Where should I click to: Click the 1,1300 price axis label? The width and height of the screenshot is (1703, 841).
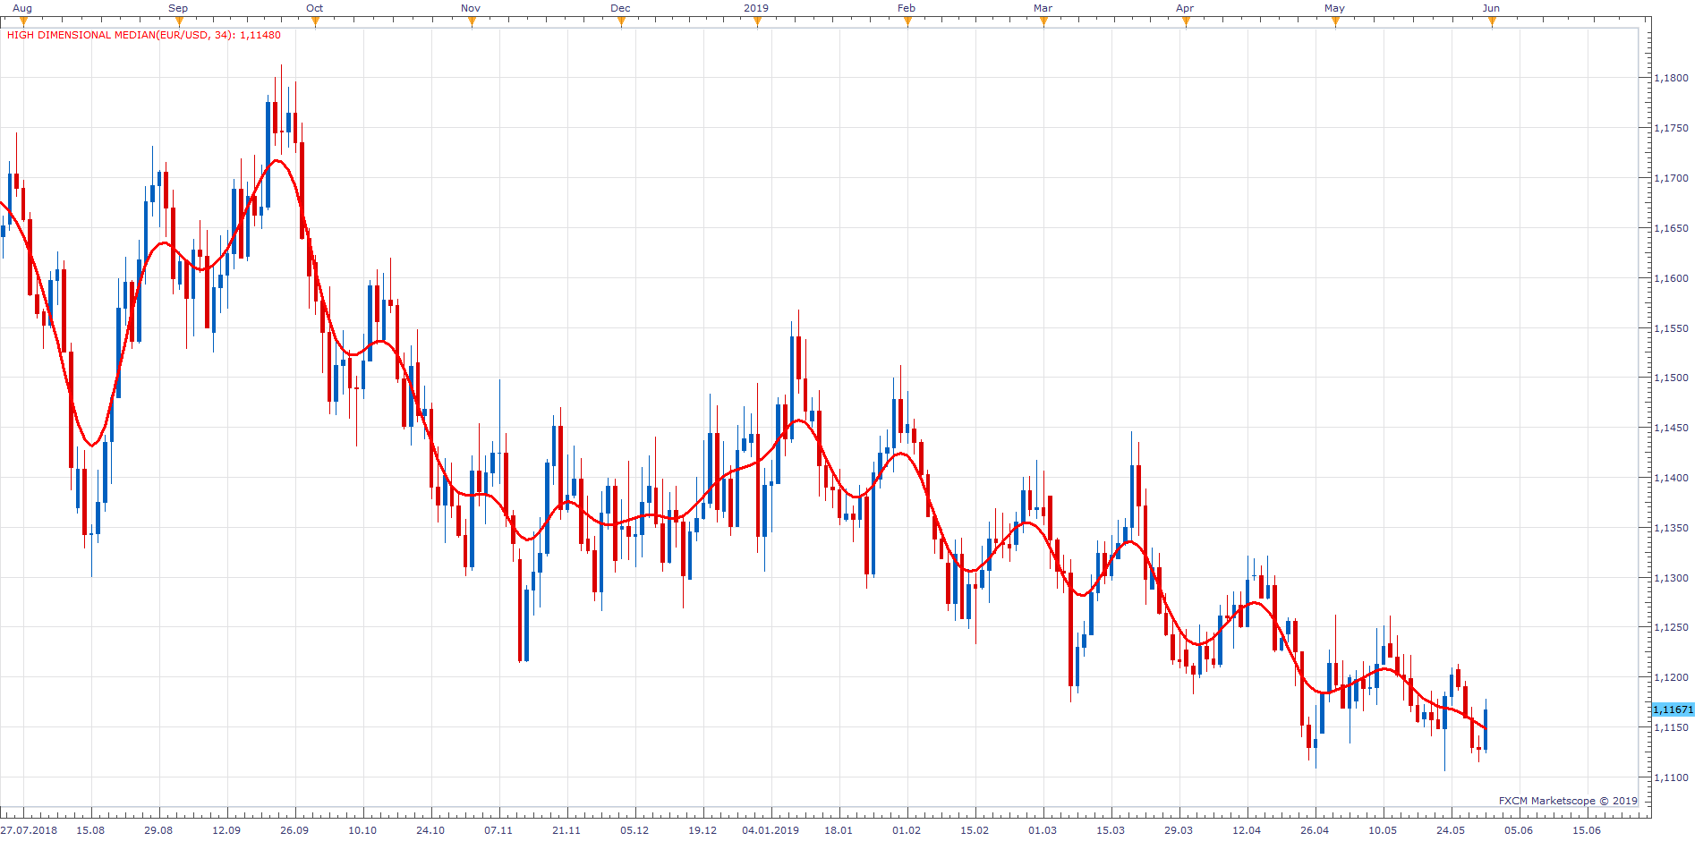click(x=1671, y=578)
